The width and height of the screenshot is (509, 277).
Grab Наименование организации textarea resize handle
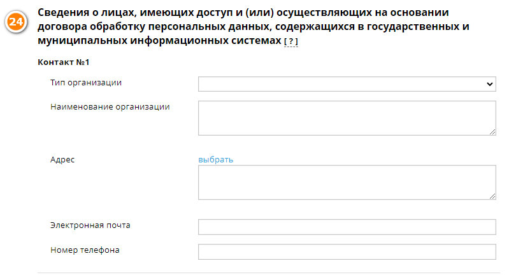(x=492, y=132)
